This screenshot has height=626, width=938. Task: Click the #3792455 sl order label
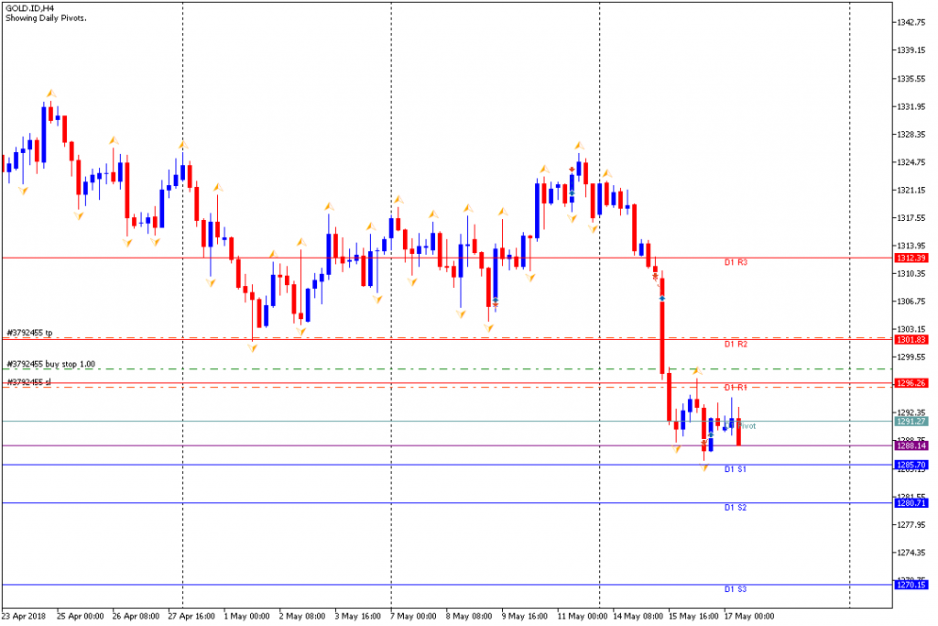point(28,382)
